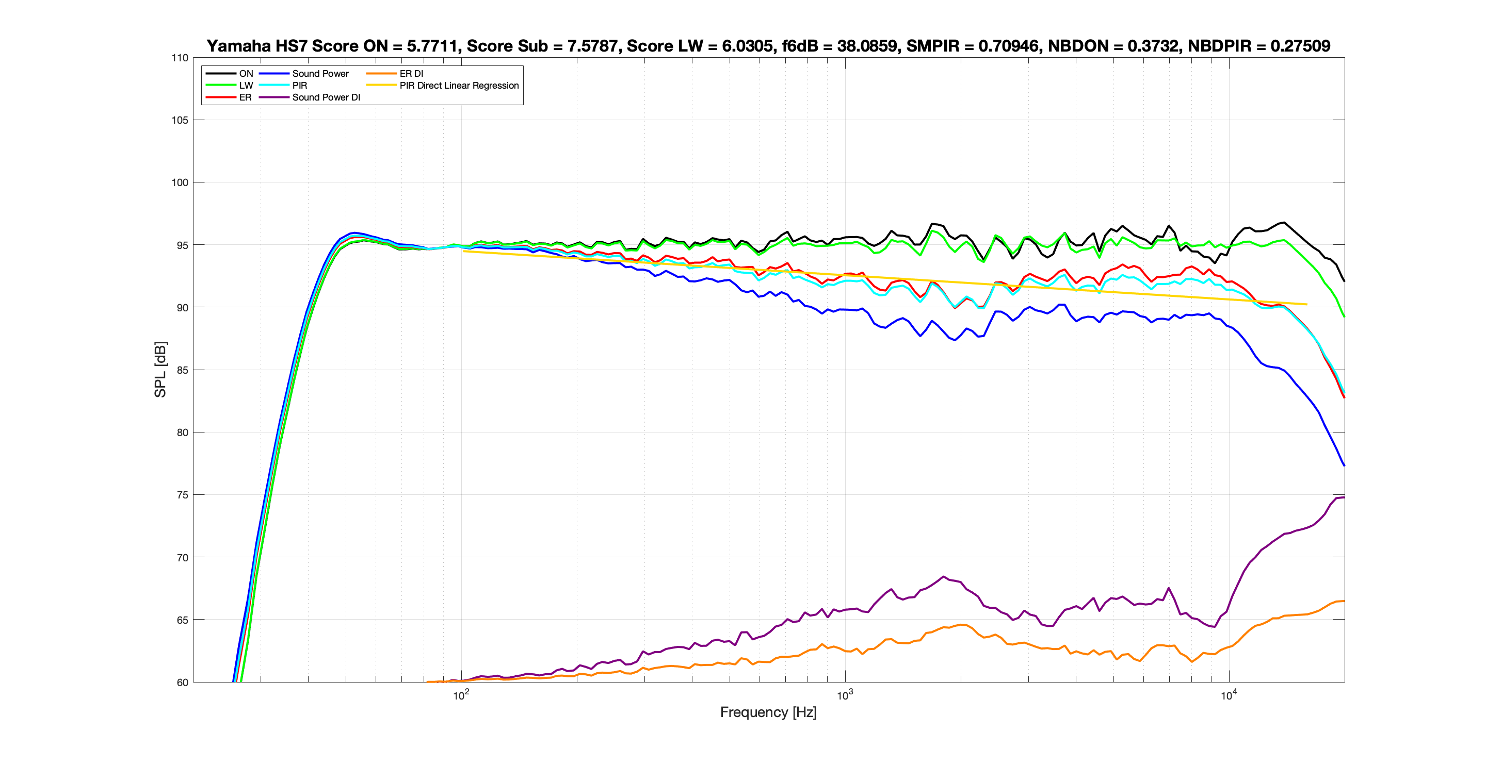1486x766 pixels.
Task: Click the 105 y-axis tick label
Action: [180, 120]
